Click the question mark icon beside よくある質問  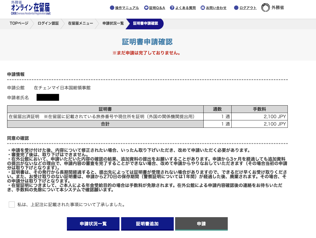tap(172, 8)
